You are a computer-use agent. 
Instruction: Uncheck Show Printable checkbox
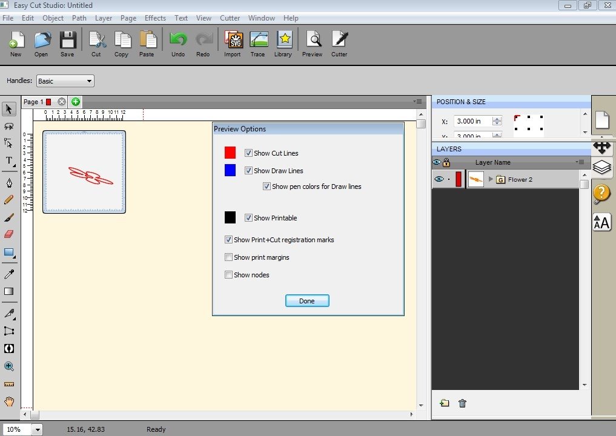[248, 217]
